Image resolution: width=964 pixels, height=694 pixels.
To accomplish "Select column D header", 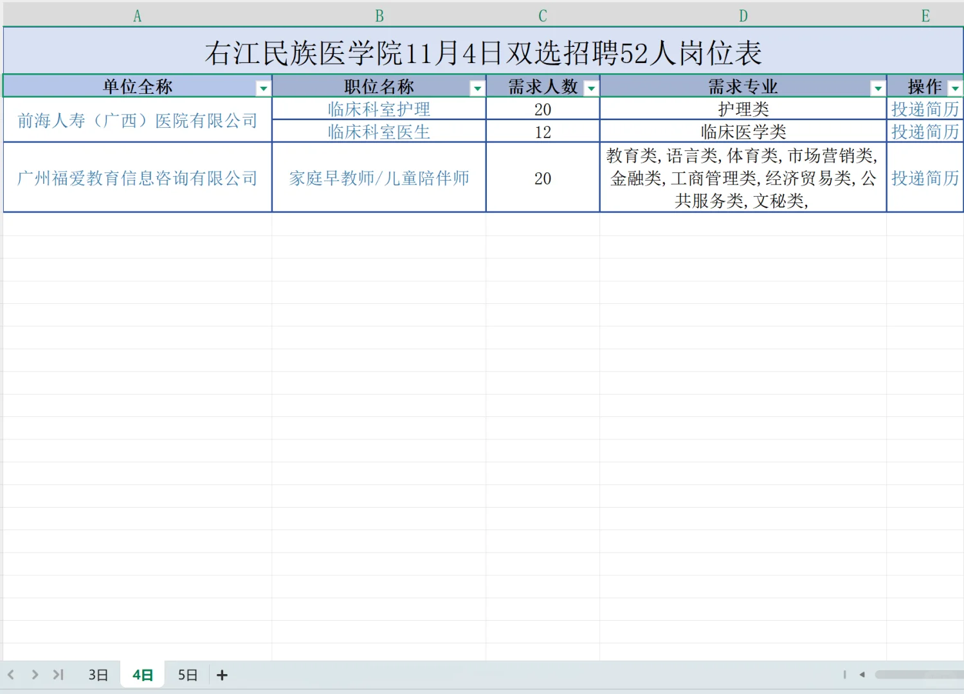I will click(743, 15).
